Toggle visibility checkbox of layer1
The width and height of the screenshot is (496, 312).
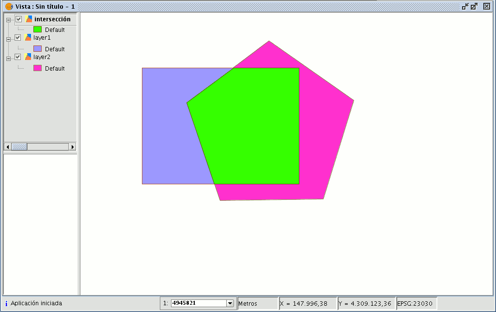pos(18,38)
